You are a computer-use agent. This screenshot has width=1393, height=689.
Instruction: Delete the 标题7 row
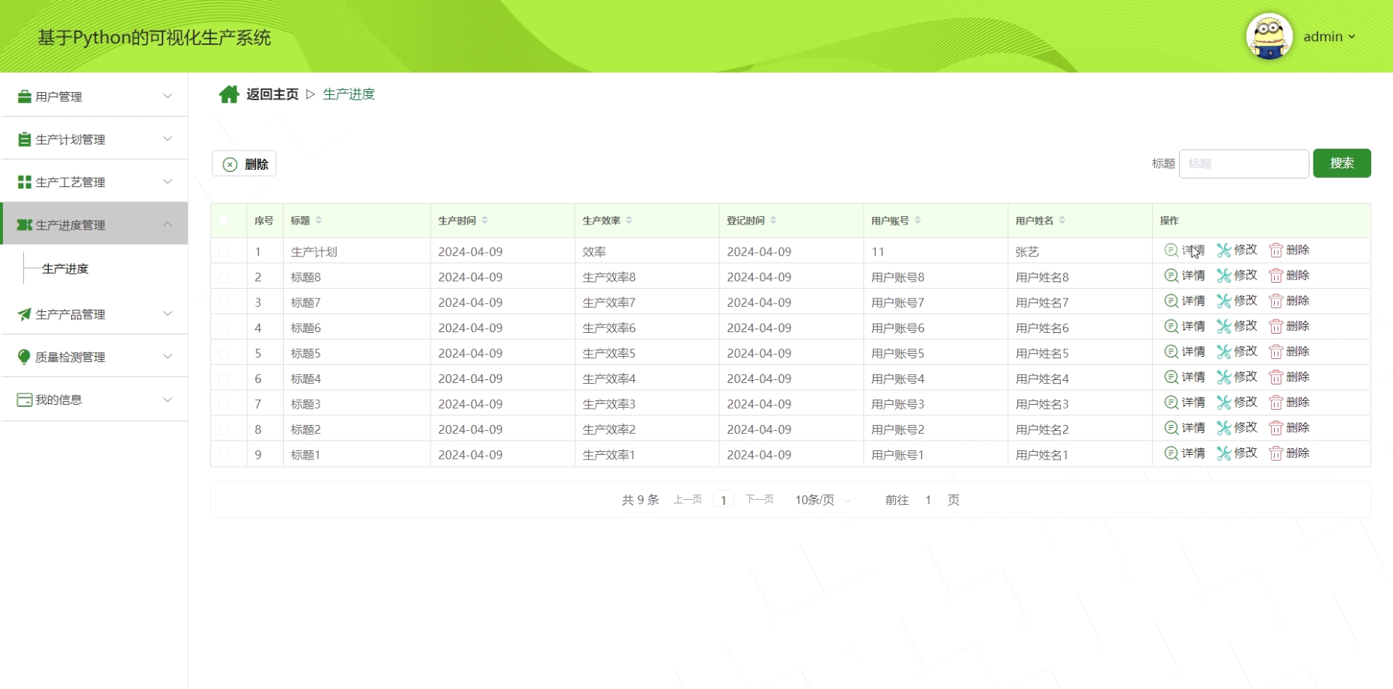point(1289,301)
